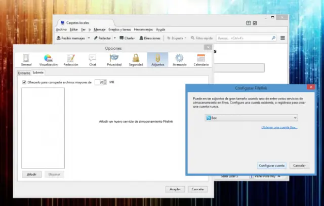Select the Calendario options icon
The image size is (324, 206).
pyautogui.click(x=201, y=60)
